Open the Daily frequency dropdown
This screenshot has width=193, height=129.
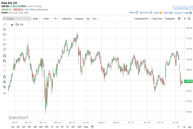click(36, 19)
